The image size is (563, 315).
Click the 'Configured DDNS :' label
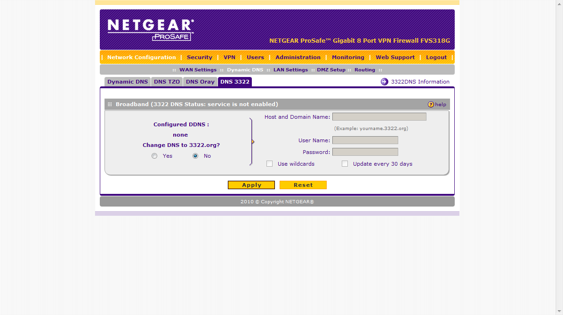coord(181,124)
